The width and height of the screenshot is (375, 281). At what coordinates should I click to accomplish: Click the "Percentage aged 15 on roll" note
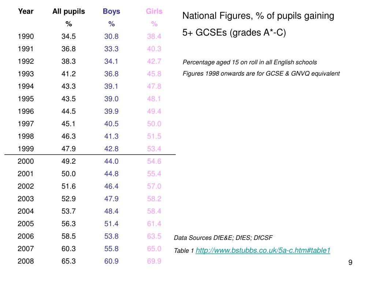click(250, 62)
